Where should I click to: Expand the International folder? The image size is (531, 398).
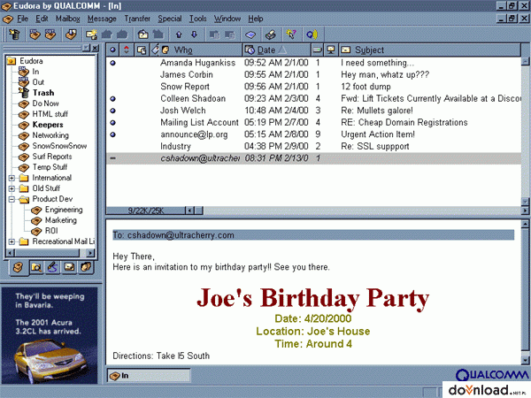pos(12,178)
